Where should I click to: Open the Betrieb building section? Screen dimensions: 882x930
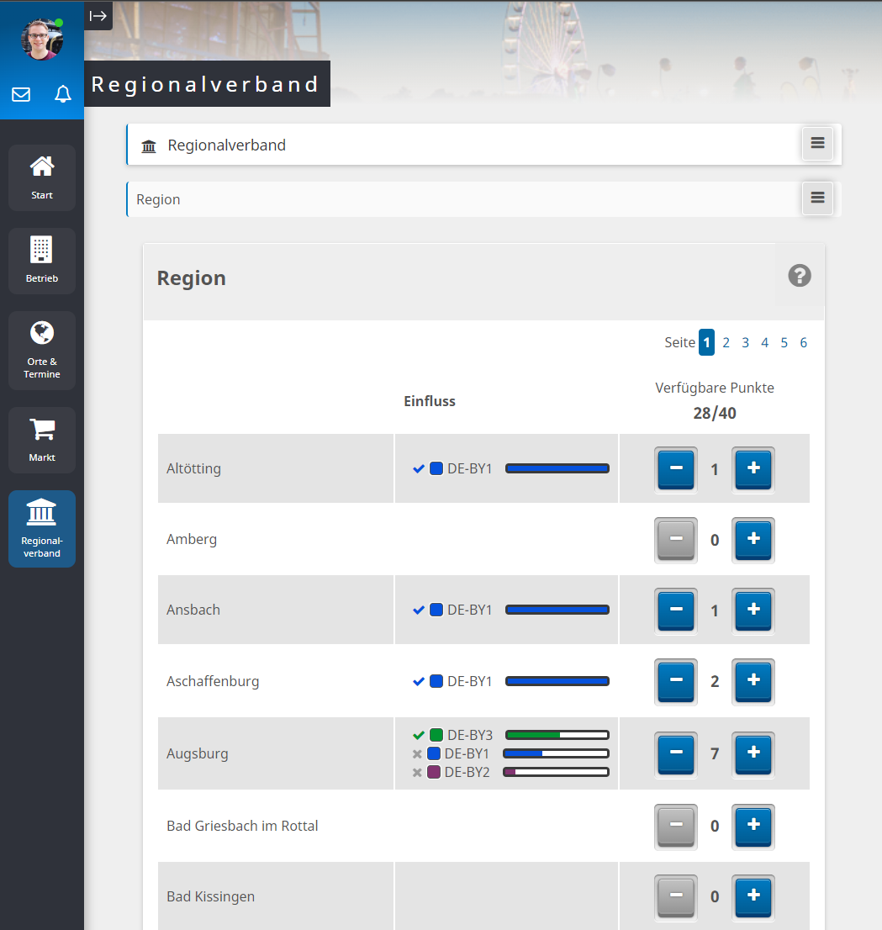(x=42, y=261)
